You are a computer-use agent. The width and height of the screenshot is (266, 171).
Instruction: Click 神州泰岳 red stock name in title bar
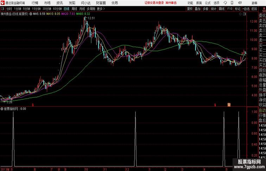click(x=171, y=3)
